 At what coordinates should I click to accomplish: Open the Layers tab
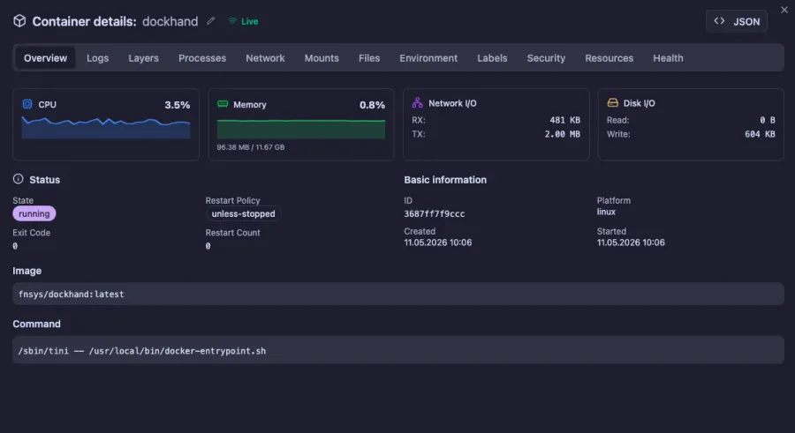(x=143, y=57)
